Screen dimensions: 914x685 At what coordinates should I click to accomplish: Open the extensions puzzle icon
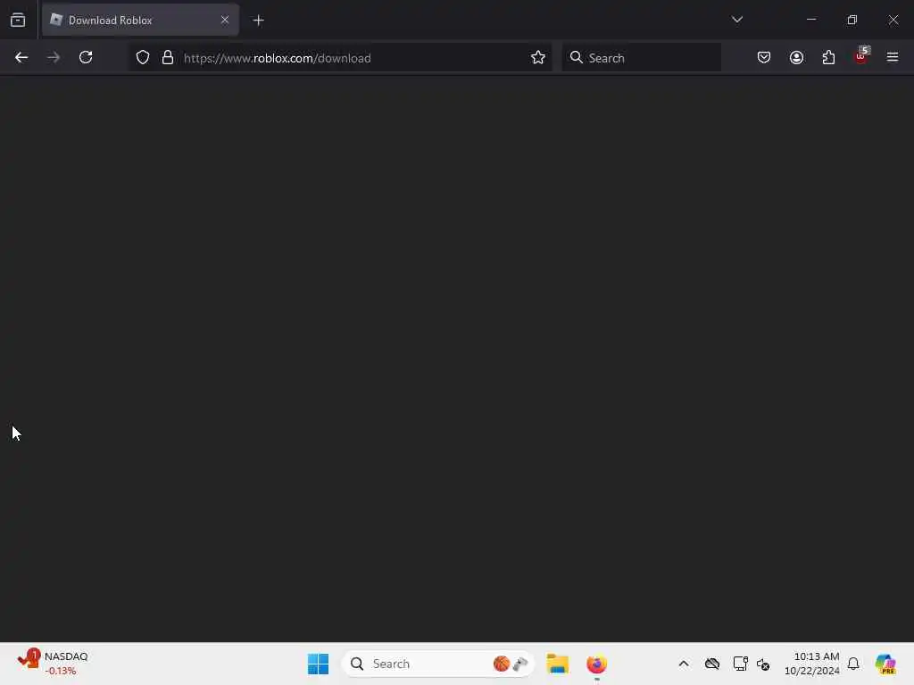click(x=828, y=57)
